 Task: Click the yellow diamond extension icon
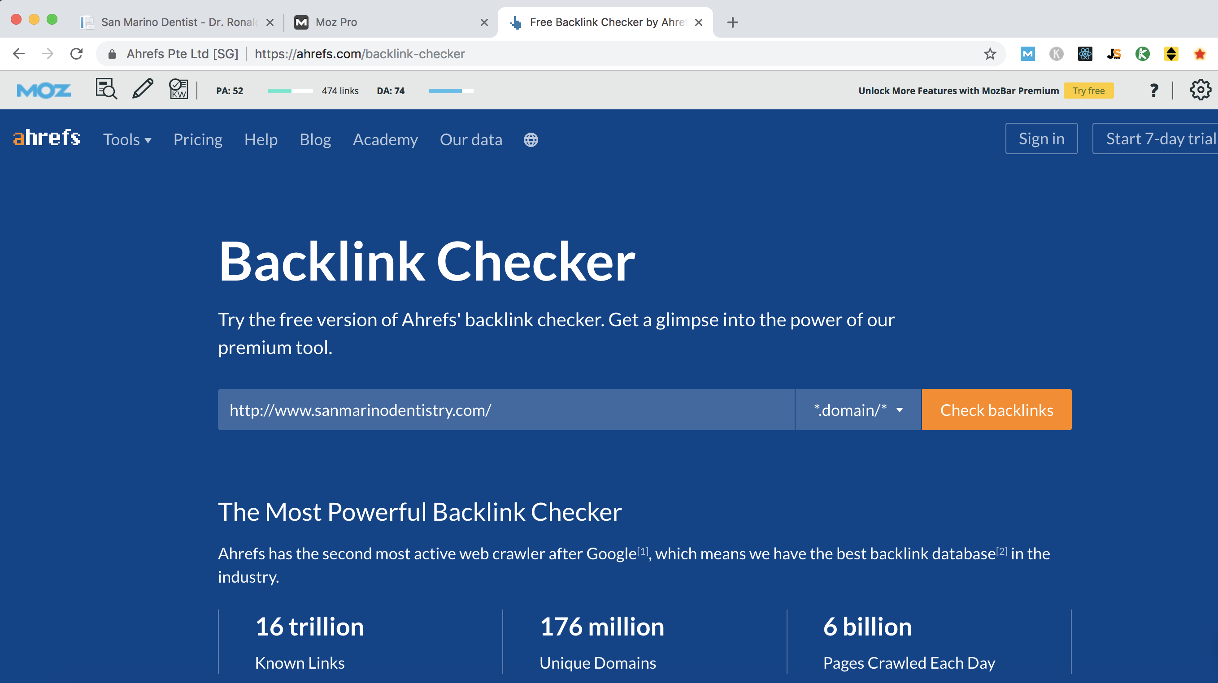1171,54
